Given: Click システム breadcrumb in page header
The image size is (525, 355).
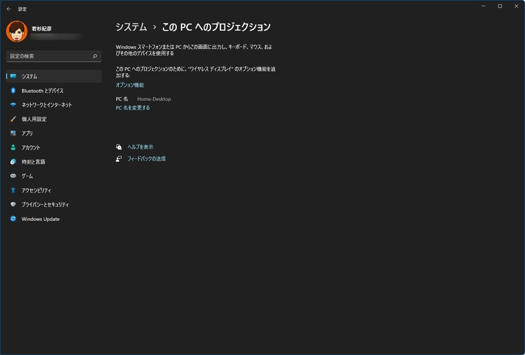Looking at the screenshot, I should pos(131,27).
